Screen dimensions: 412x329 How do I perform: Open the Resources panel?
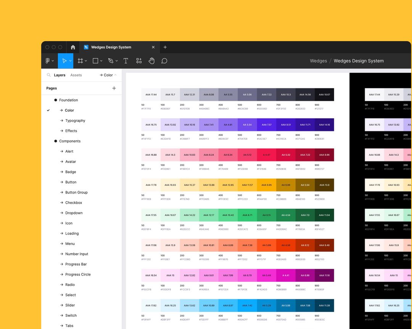(138, 61)
